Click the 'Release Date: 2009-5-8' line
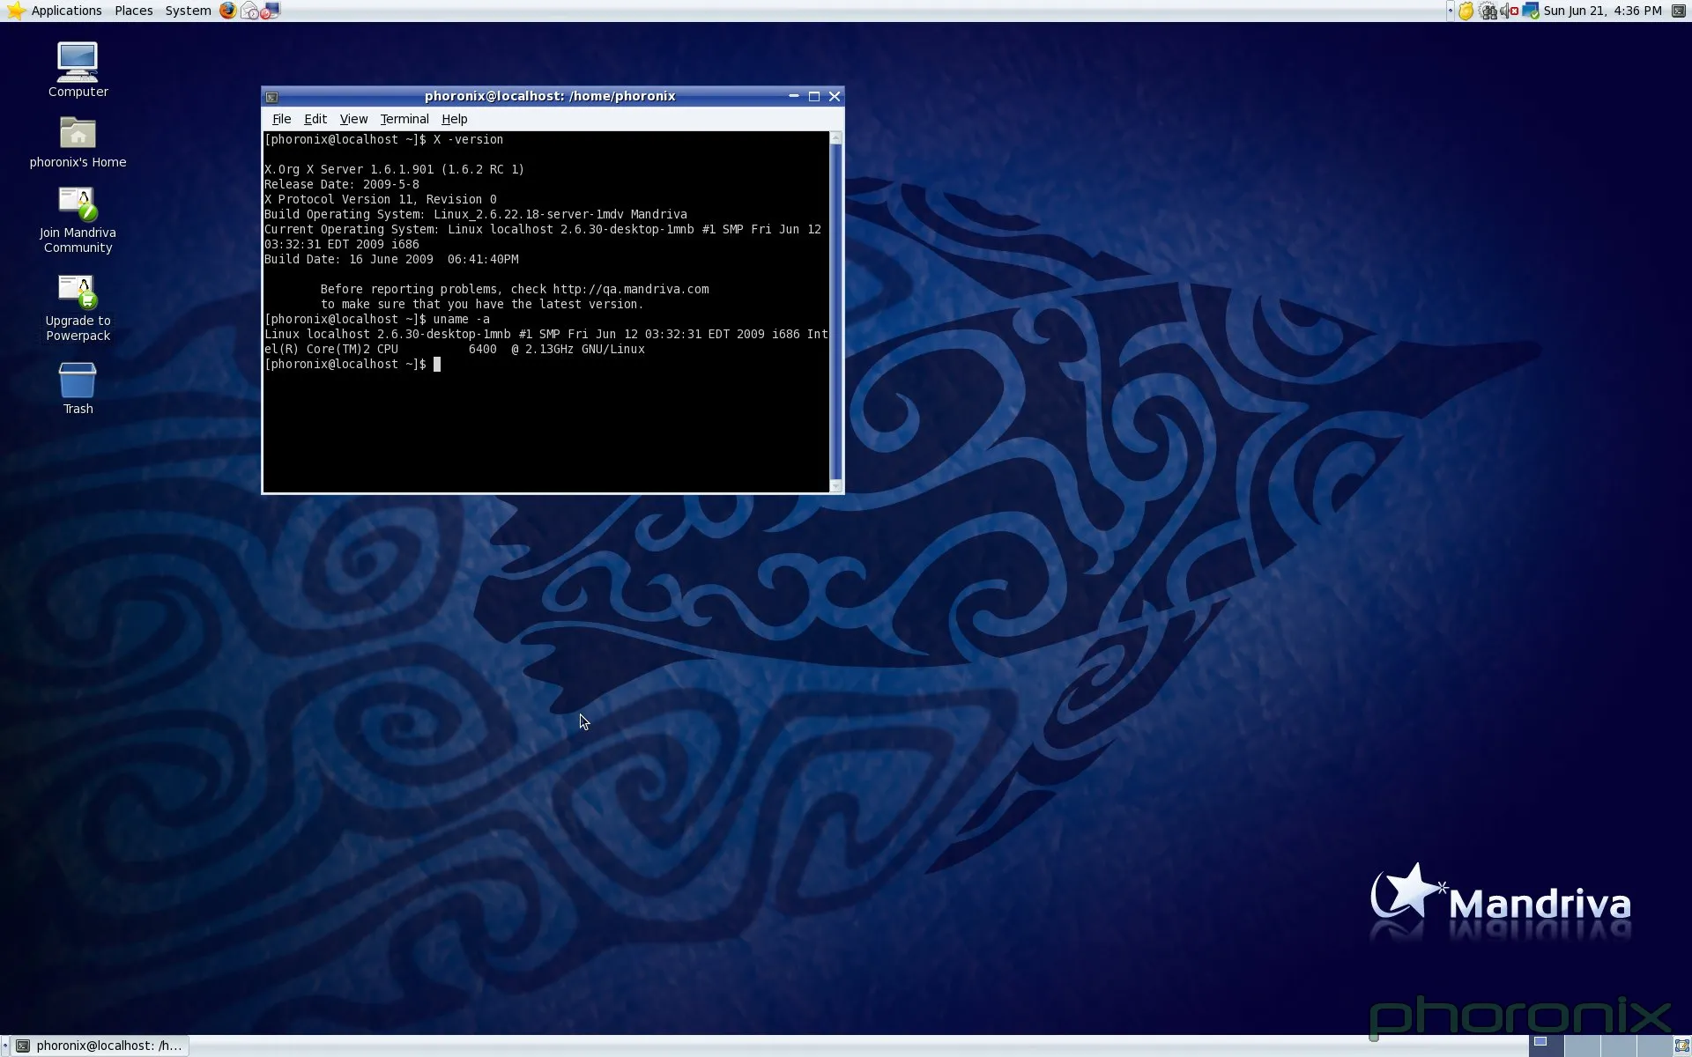Viewport: 1692px width, 1057px height. 342,184
